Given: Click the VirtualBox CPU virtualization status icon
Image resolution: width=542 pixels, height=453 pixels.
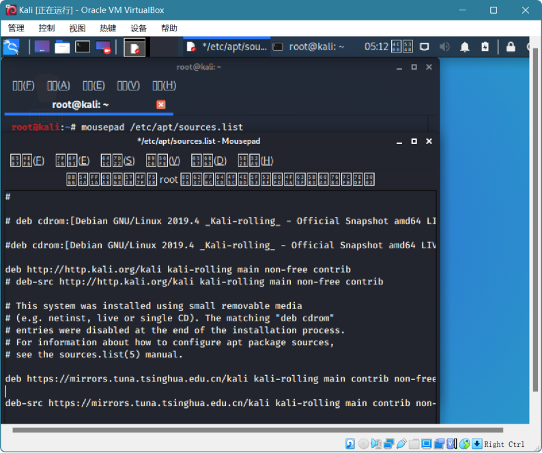Looking at the screenshot, I should click(x=452, y=443).
